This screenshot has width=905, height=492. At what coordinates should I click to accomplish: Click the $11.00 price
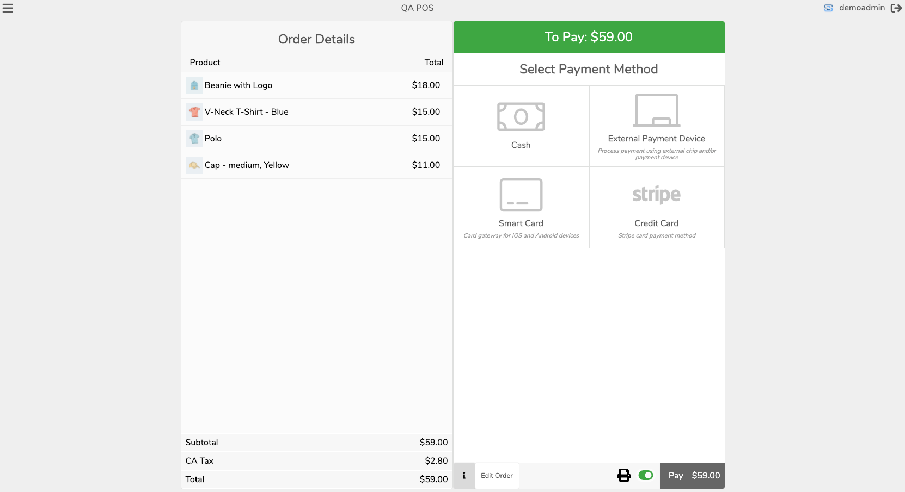426,165
